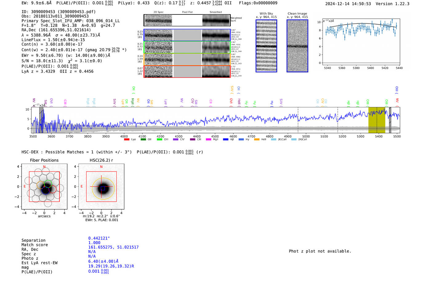Viewport: 431px width, 293px height.
Task: Click the (K)CaII legend swatch
Action: tap(273, 139)
